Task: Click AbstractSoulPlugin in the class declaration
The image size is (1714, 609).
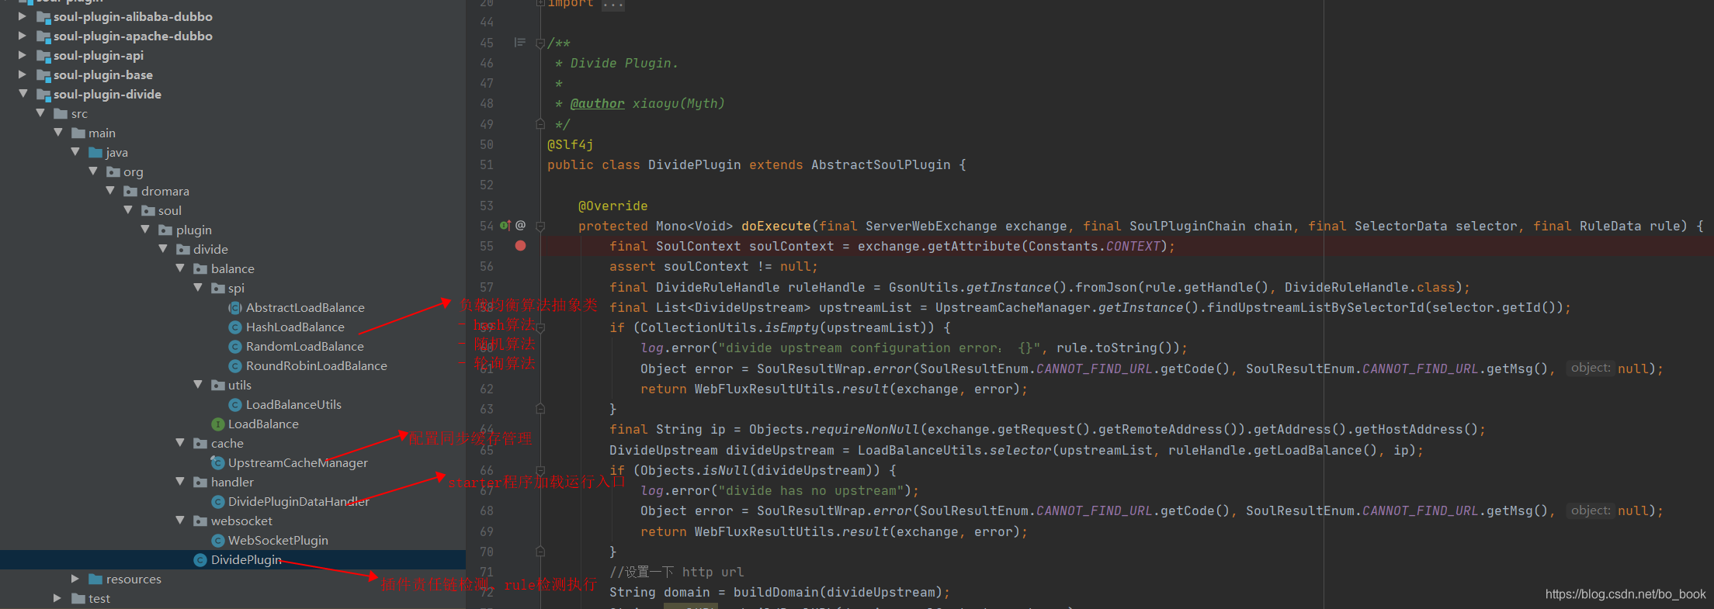Action: pos(880,164)
